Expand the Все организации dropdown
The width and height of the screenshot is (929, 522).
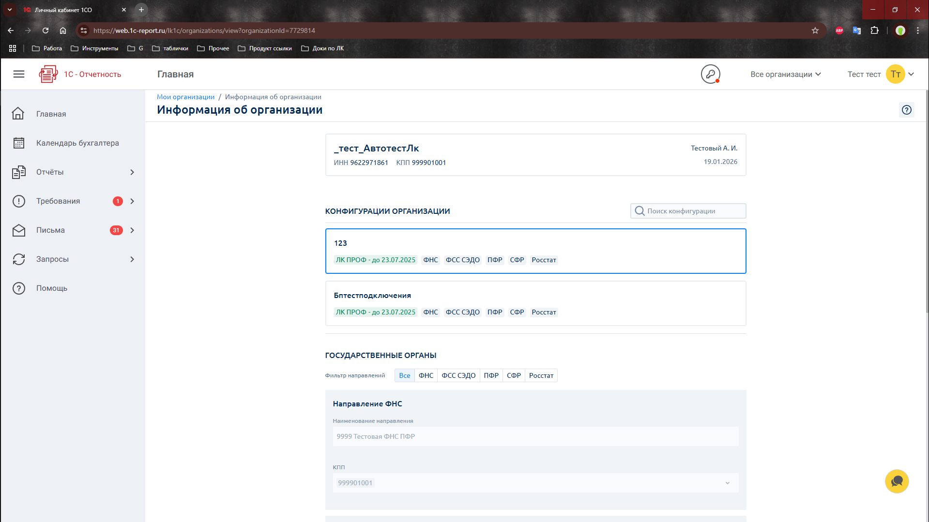point(785,74)
